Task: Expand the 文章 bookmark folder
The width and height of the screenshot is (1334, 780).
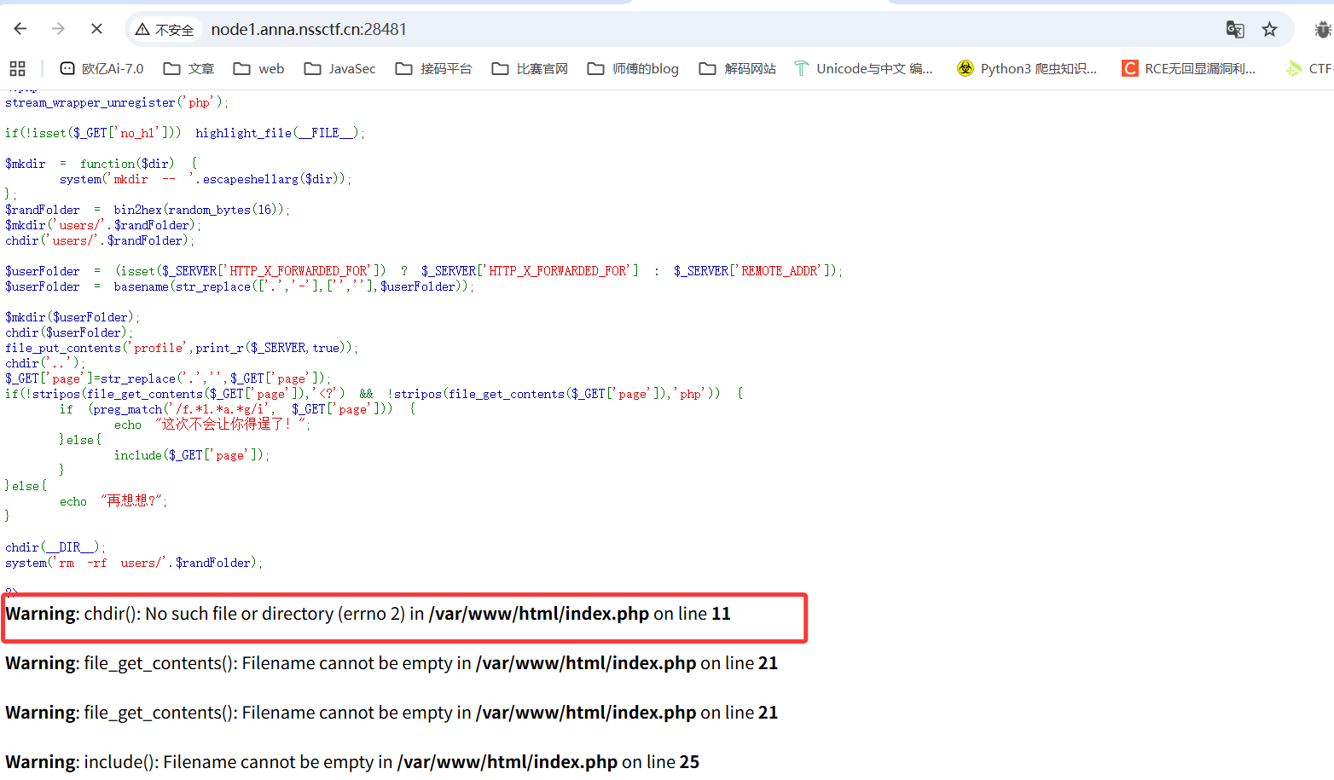Action: tap(188, 68)
